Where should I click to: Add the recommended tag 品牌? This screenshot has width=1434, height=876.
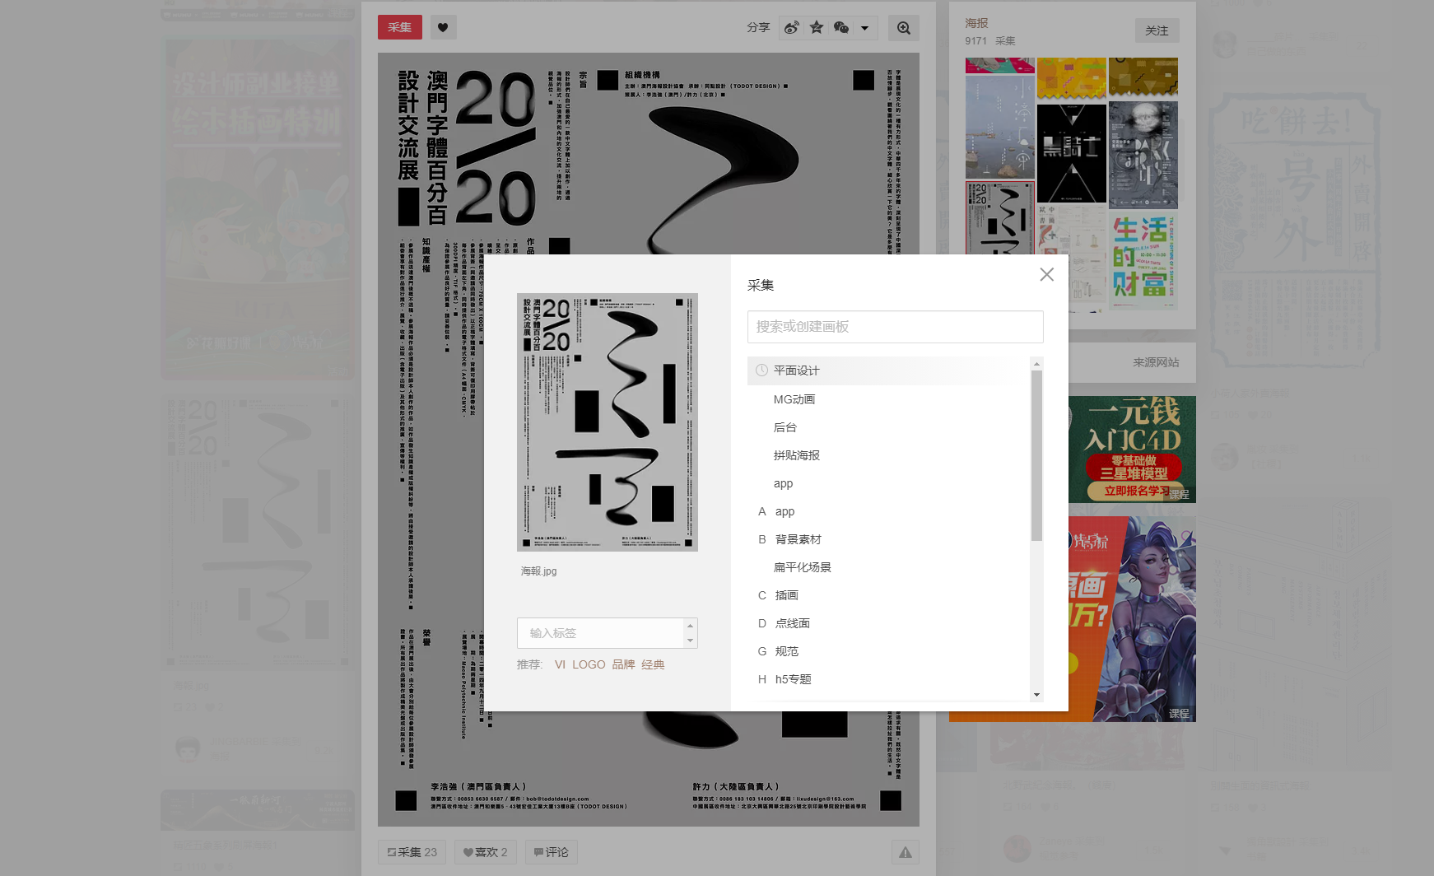[x=623, y=664]
